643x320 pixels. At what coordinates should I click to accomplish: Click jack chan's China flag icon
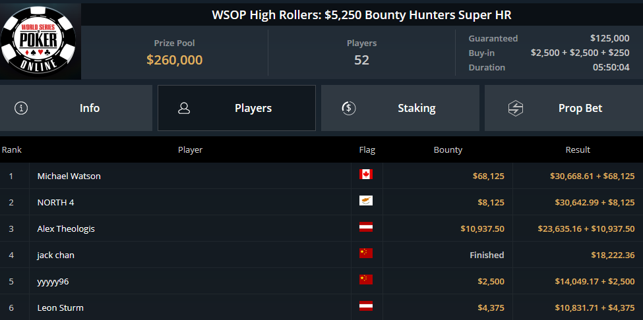coord(366,253)
